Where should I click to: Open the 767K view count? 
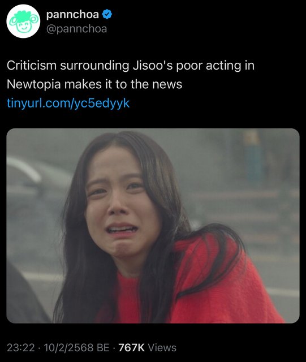click(x=131, y=347)
